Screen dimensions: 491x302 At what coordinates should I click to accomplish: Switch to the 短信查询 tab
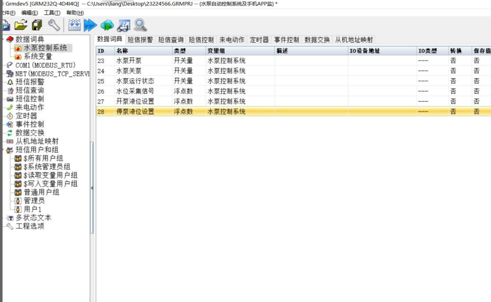pyautogui.click(x=171, y=40)
